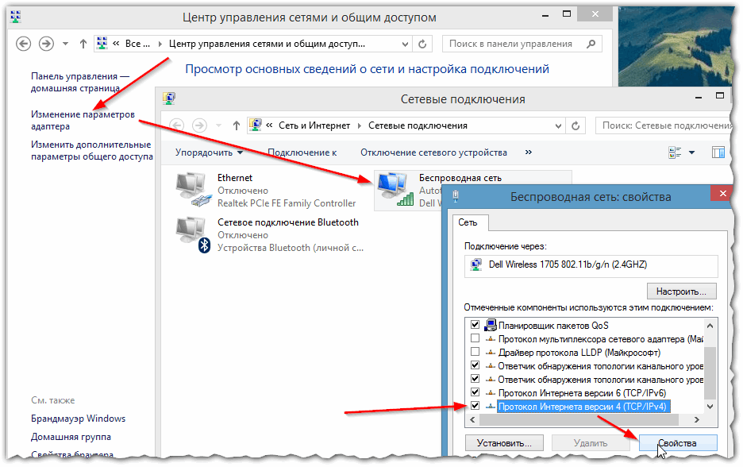Viewport: 743px width, 467px height.
Task: Click the Back arrow in Network Center
Action: (24, 44)
